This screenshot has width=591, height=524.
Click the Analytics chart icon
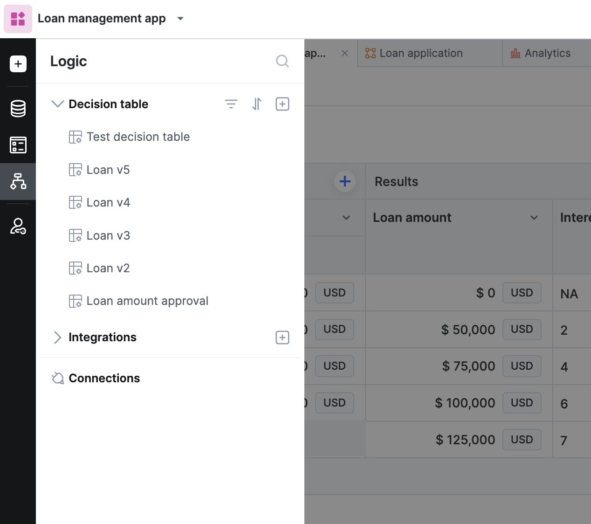(x=515, y=53)
